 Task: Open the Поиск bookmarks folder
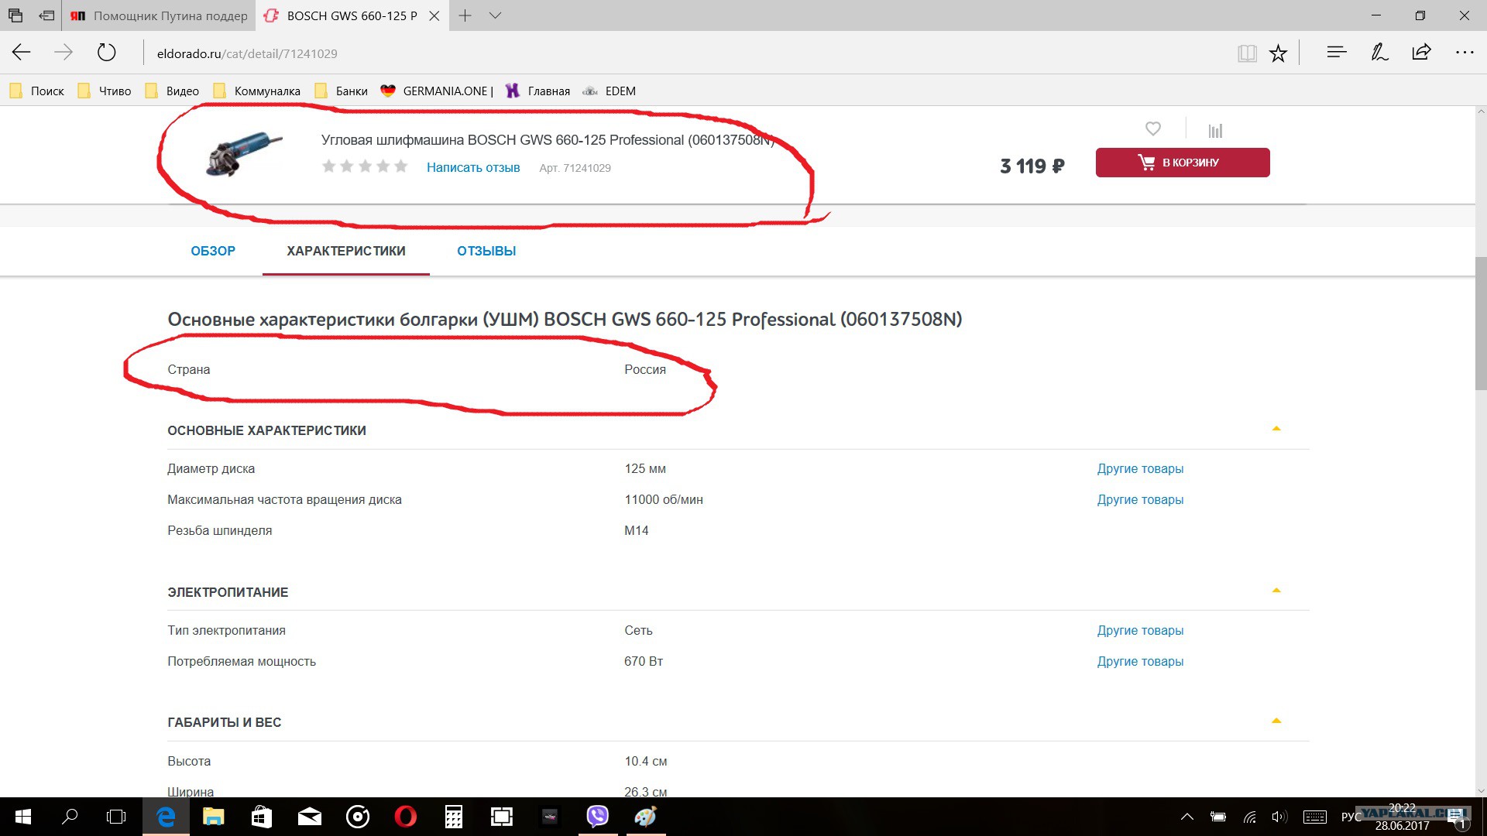click(37, 91)
